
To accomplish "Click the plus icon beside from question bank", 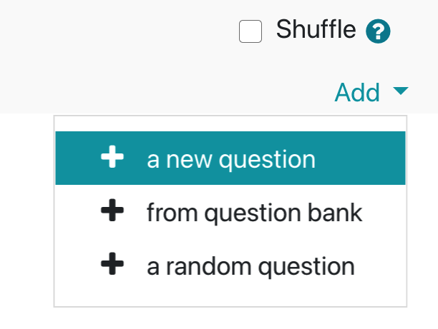I will 112,210.
